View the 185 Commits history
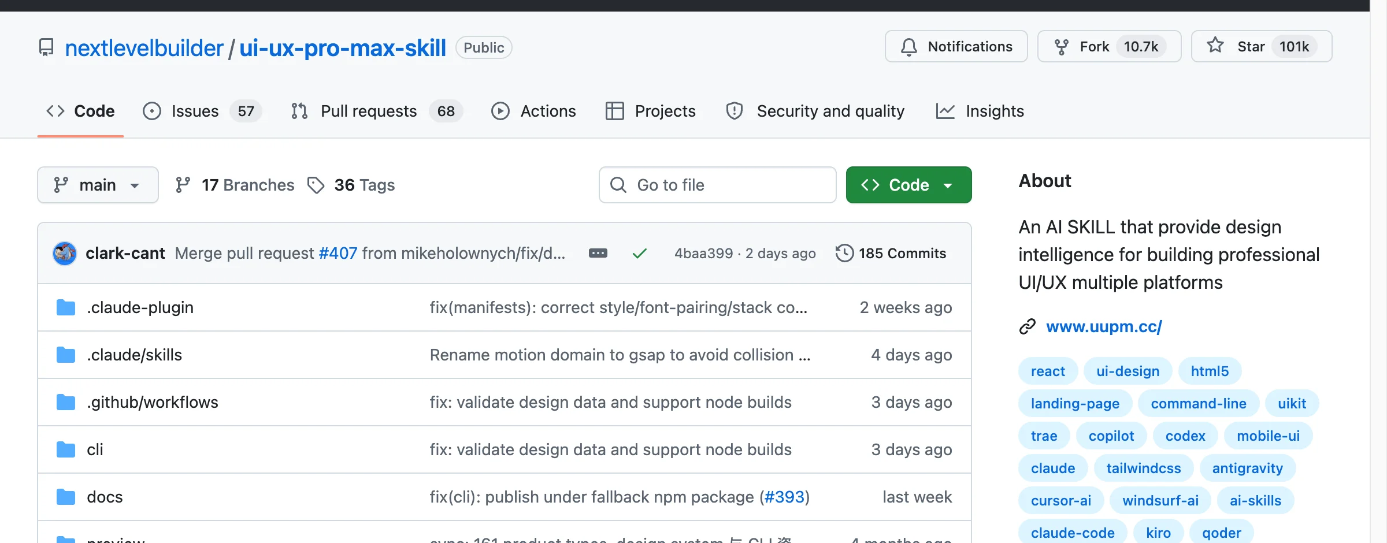This screenshot has height=543, width=1387. coord(891,253)
